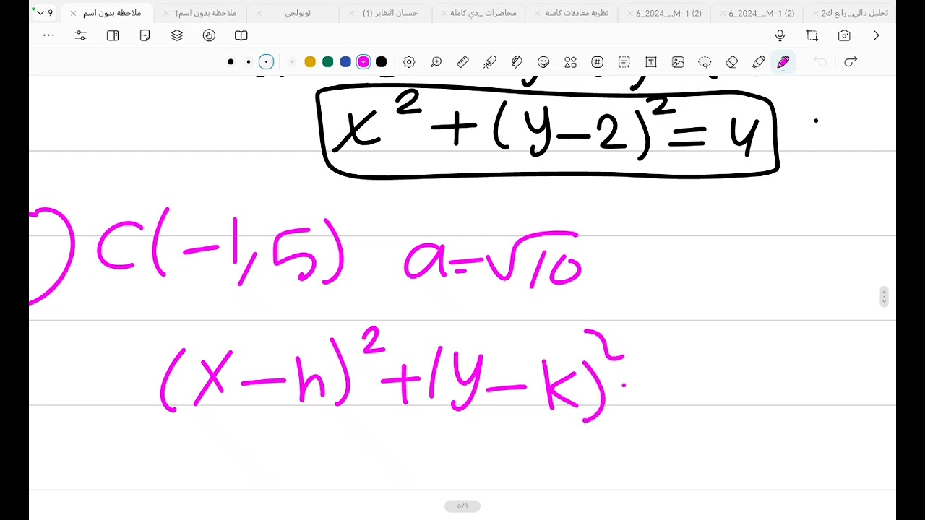Switch to tab حسبان التغاير (1)

[390, 13]
